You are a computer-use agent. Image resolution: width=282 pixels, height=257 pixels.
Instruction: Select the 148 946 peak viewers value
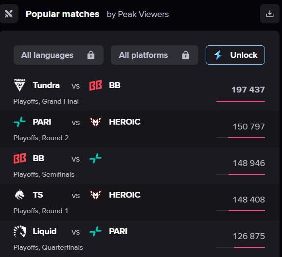pos(249,163)
